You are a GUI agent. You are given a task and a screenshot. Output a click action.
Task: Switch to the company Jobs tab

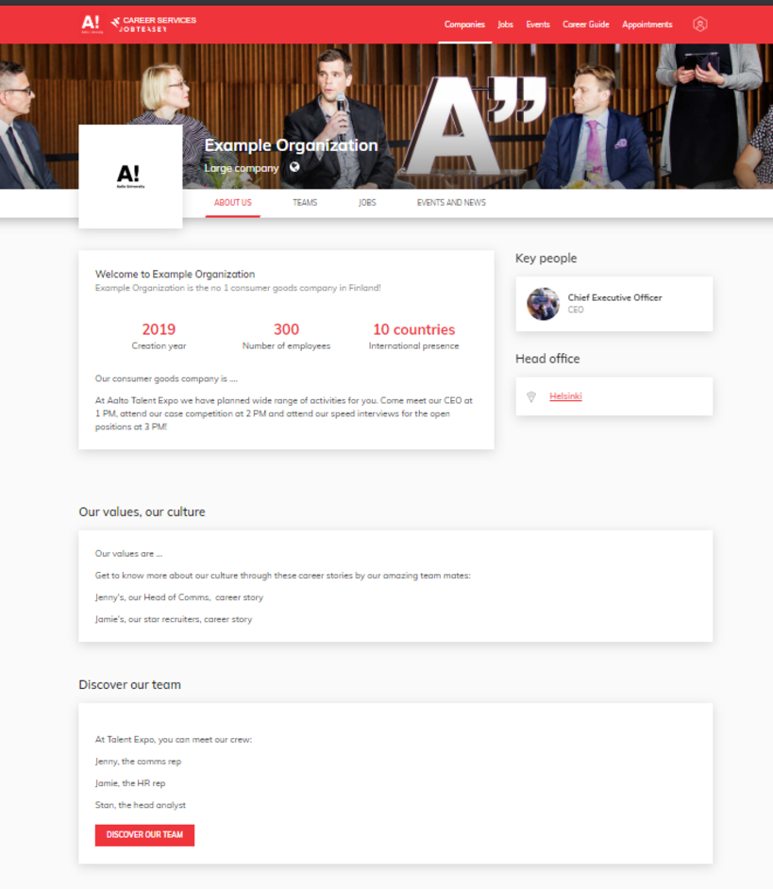[x=367, y=202]
